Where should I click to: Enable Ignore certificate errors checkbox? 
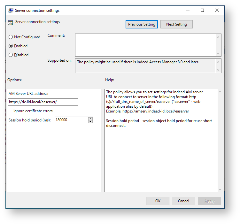point(10,111)
